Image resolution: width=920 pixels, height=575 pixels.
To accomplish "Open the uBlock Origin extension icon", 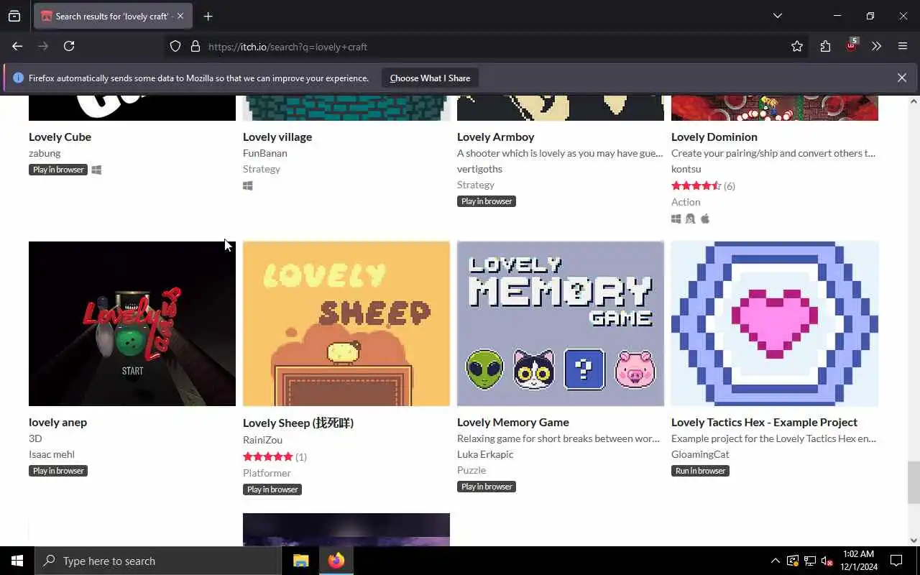I will coord(852,45).
